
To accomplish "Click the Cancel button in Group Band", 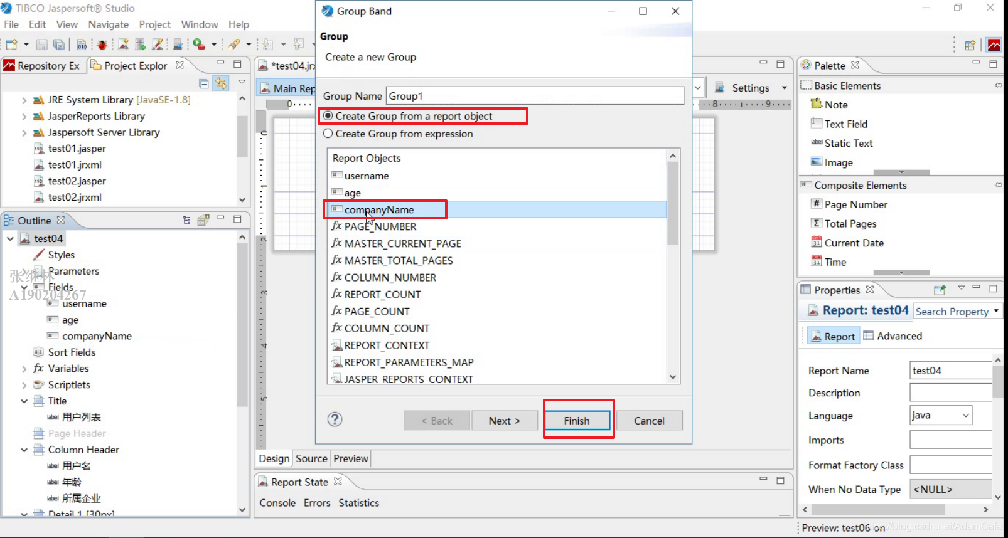I will point(649,421).
